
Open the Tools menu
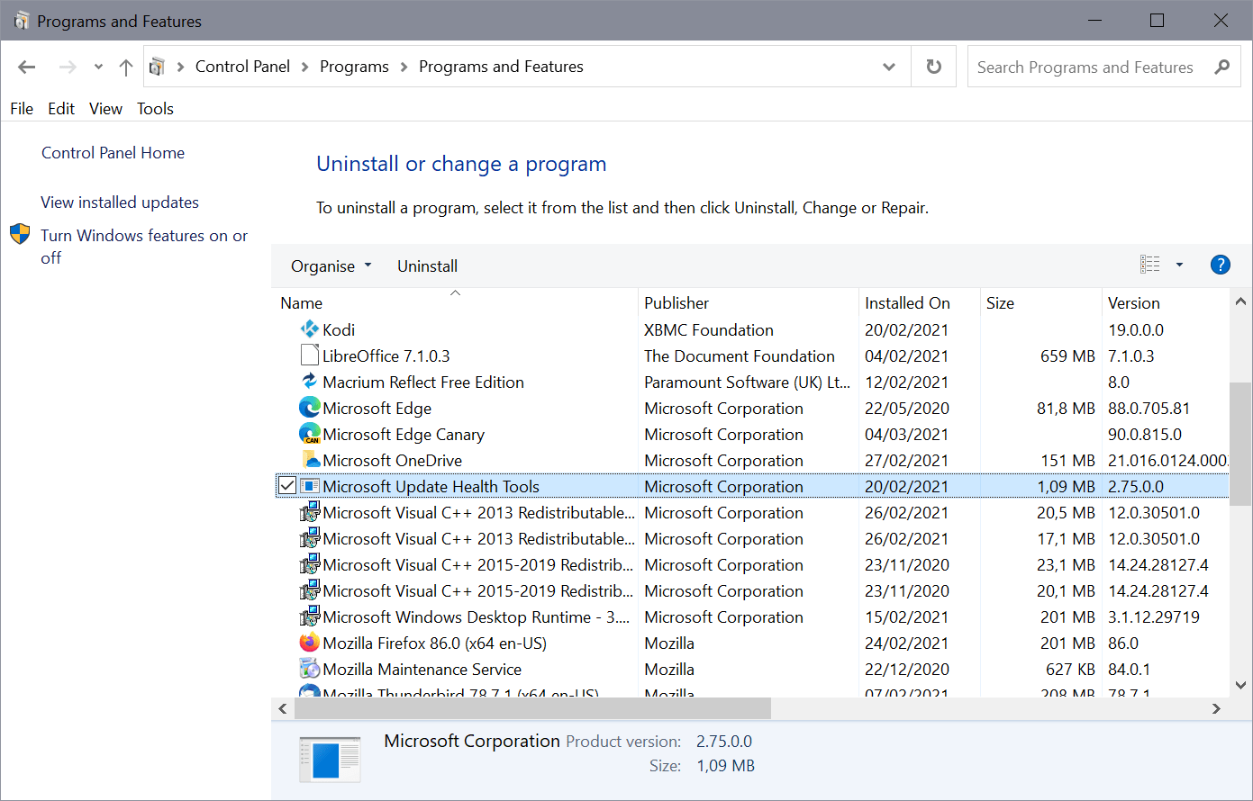coord(155,108)
